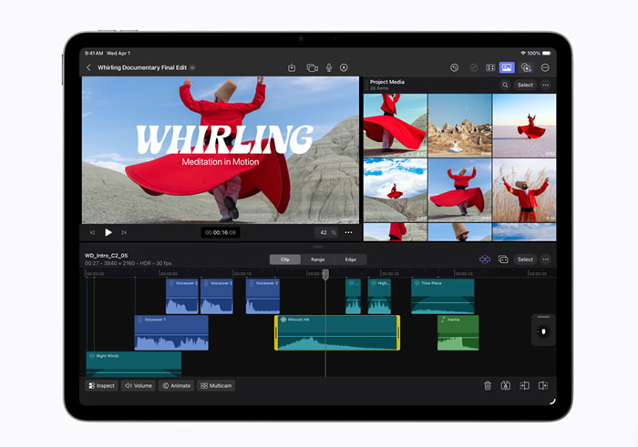Open the import media icon in the toolbar
Viewport: 638px width, 447px height.
[292, 67]
